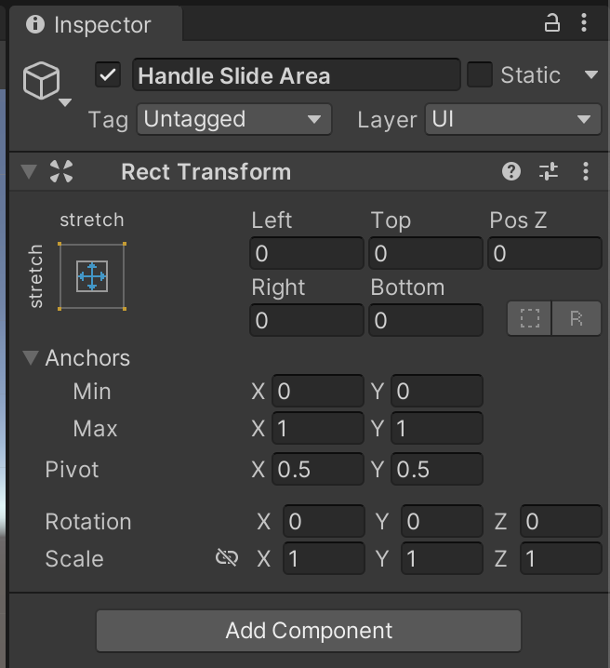Click the GameObject cube icon
This screenshot has height=668, width=610.
click(42, 81)
